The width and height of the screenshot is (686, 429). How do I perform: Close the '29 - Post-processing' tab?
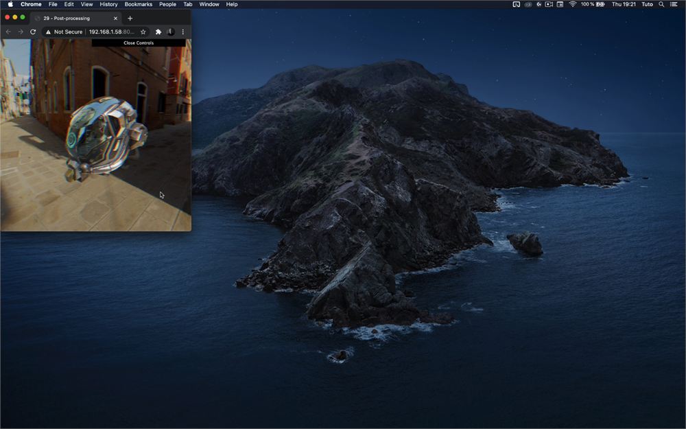click(x=115, y=19)
